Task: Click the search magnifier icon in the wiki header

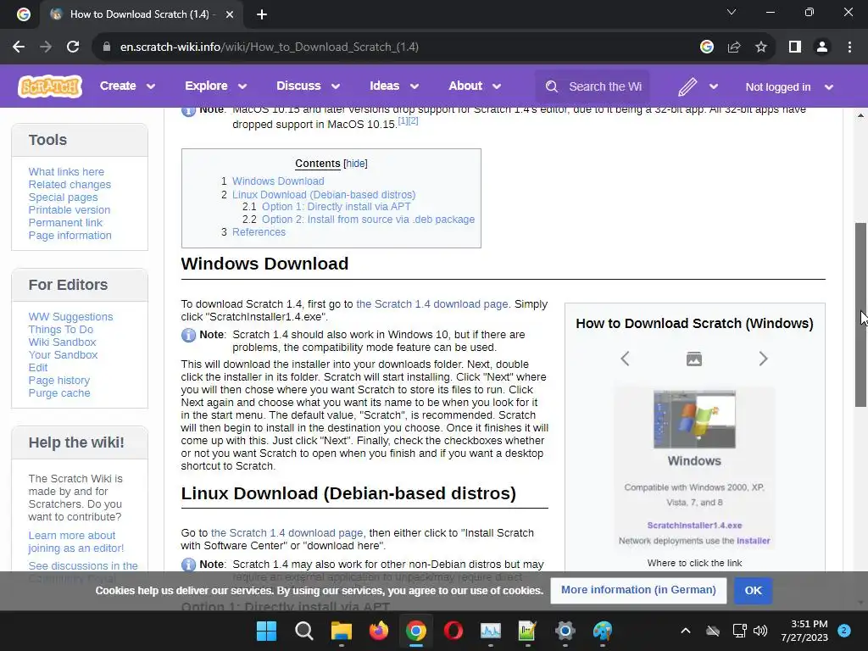Action: 551,87
